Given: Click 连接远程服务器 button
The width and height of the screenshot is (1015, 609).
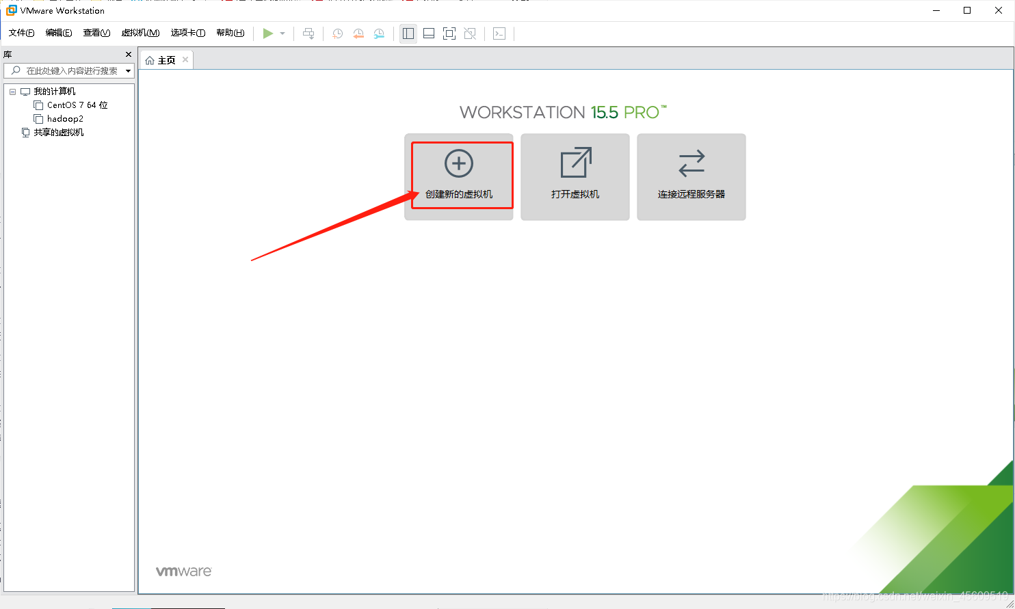Looking at the screenshot, I should tap(691, 176).
